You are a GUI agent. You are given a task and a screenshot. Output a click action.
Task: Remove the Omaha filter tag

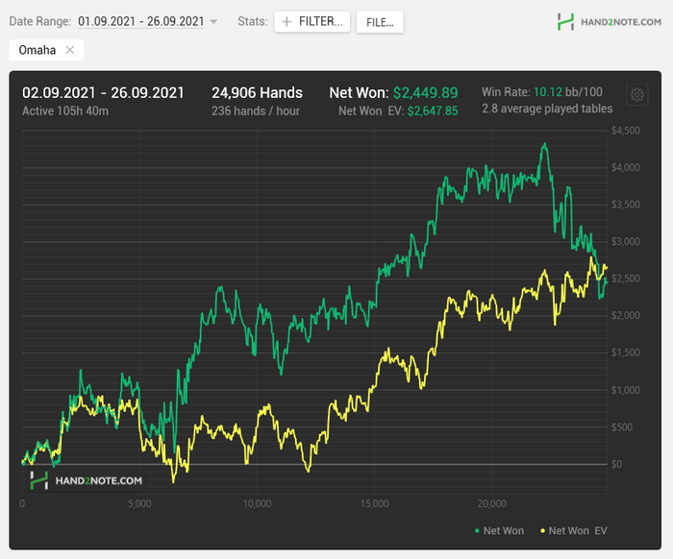pos(69,50)
